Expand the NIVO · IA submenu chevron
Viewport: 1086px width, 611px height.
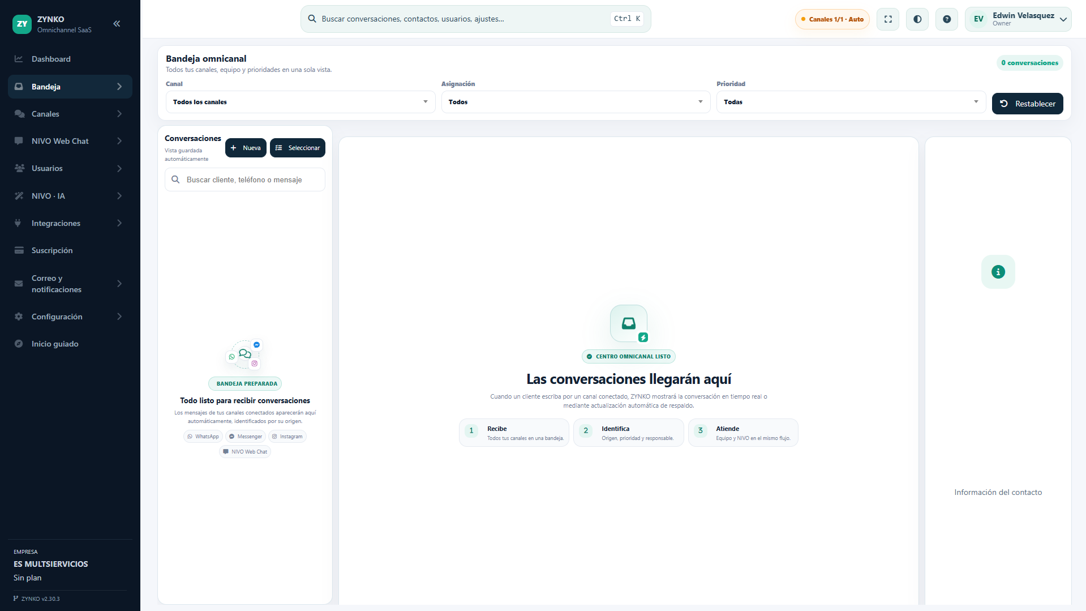tap(119, 196)
